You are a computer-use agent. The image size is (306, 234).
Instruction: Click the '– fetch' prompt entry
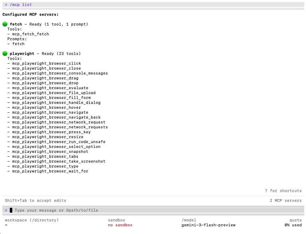coord(16,44)
